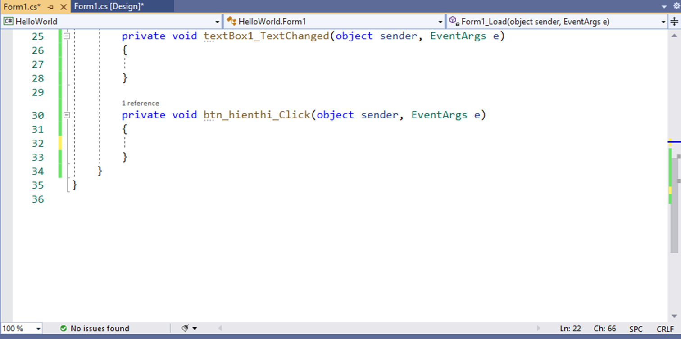Click the green No issues found check icon
The height and width of the screenshot is (339, 681).
coord(64,328)
